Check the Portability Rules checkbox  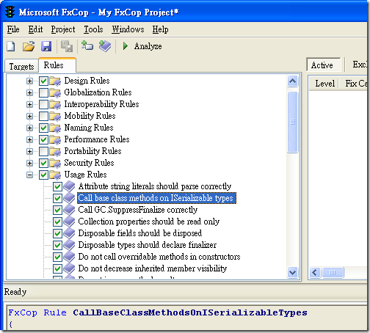pyautogui.click(x=43, y=151)
